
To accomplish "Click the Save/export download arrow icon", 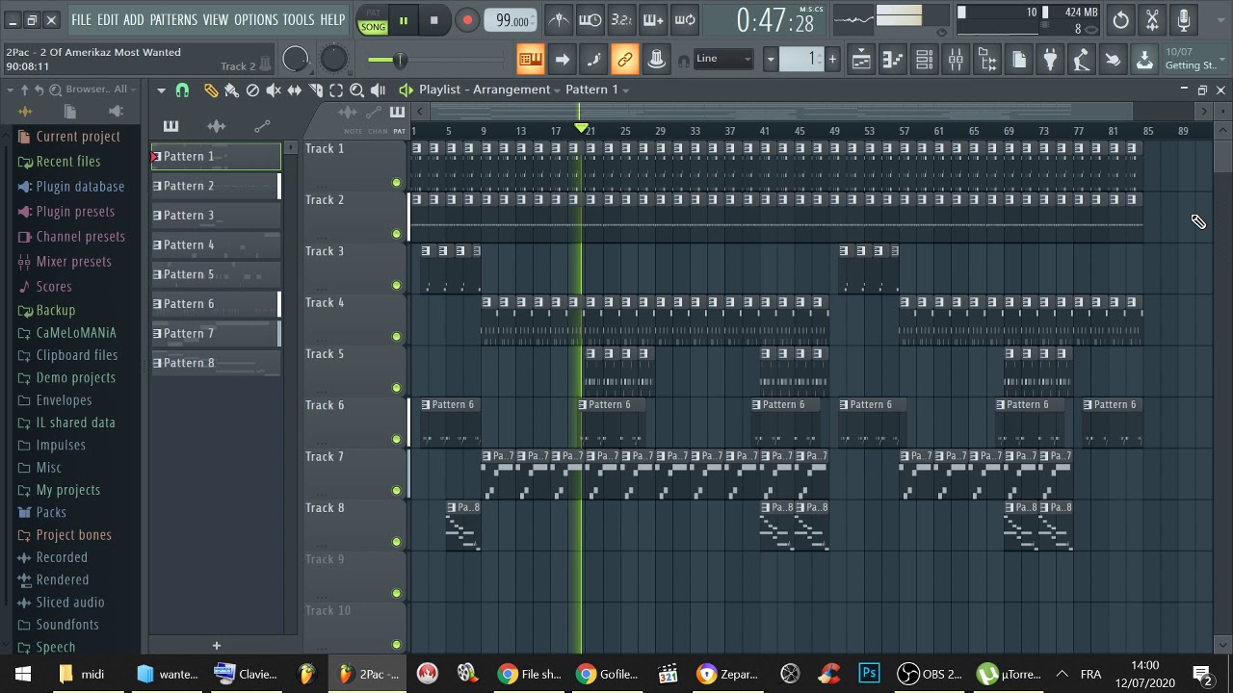I will point(1144,60).
